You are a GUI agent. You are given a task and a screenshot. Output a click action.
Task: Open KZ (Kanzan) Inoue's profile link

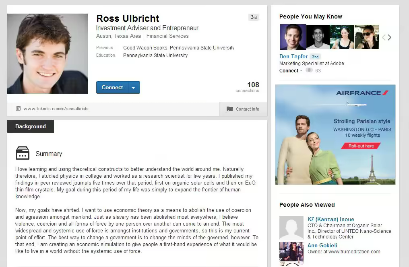click(x=331, y=219)
